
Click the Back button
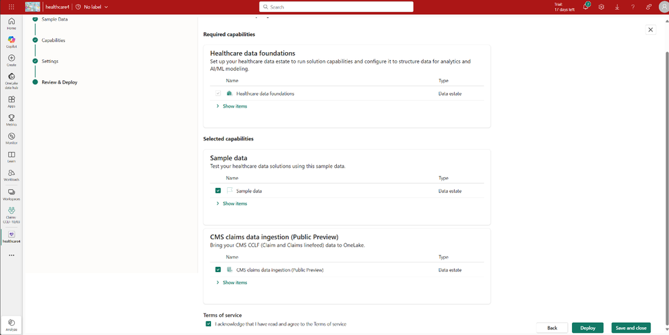(552, 328)
